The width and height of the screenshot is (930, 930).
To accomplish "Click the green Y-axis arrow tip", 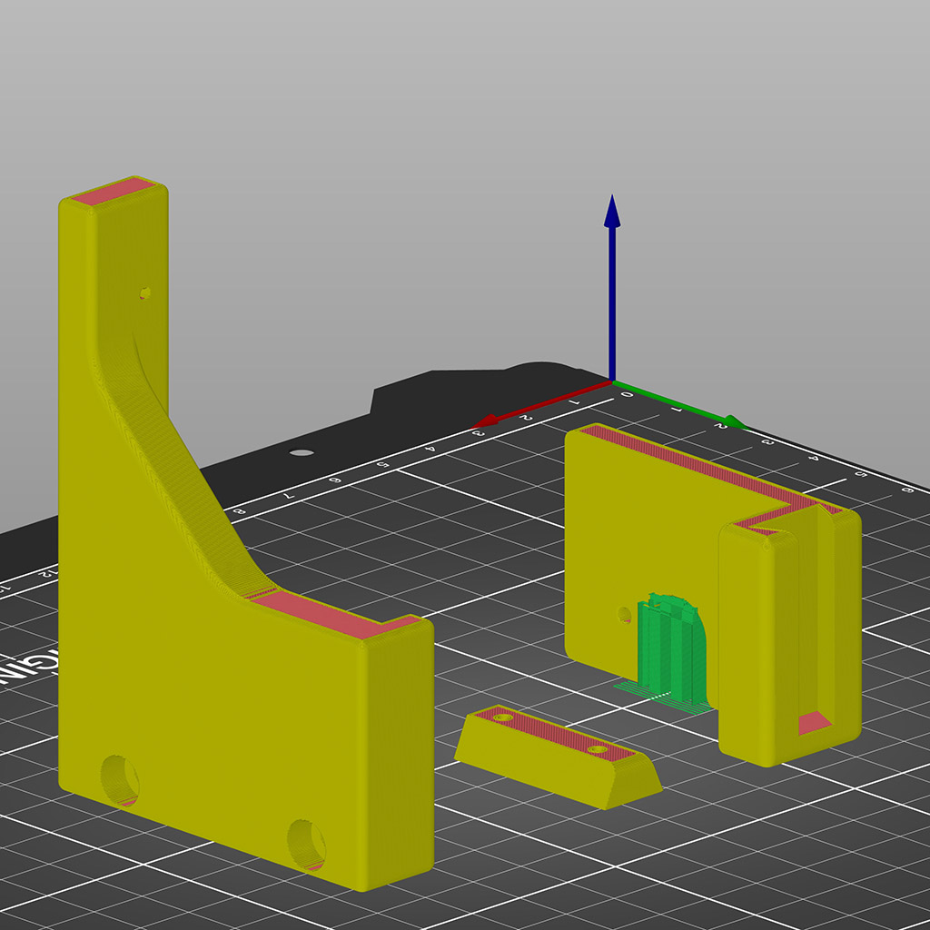I will [737, 422].
